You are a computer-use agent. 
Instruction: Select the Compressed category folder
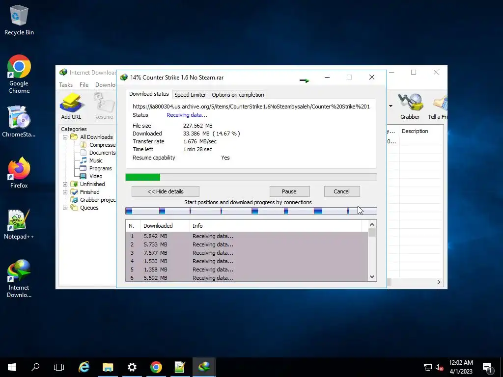102,145
